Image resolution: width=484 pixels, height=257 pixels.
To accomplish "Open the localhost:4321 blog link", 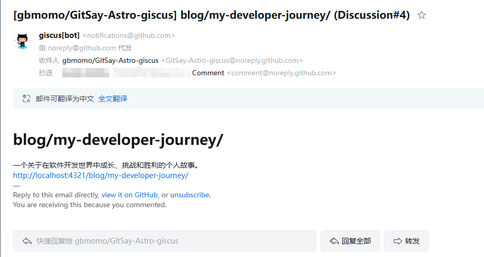I will pyautogui.click(x=100, y=175).
